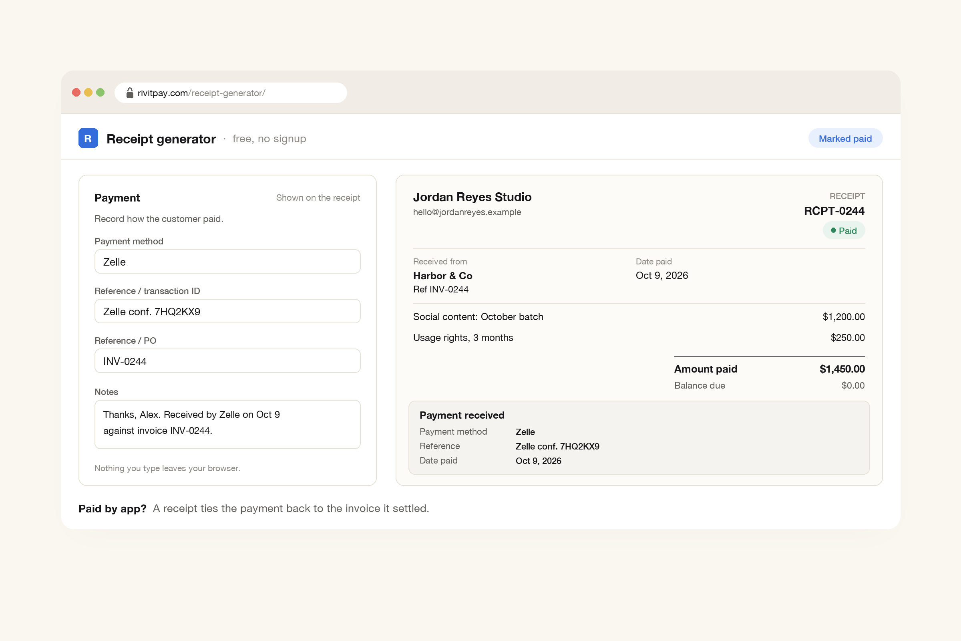The image size is (961, 641).
Task: Click Nothing you type leaves your browser note
Action: pyautogui.click(x=167, y=468)
